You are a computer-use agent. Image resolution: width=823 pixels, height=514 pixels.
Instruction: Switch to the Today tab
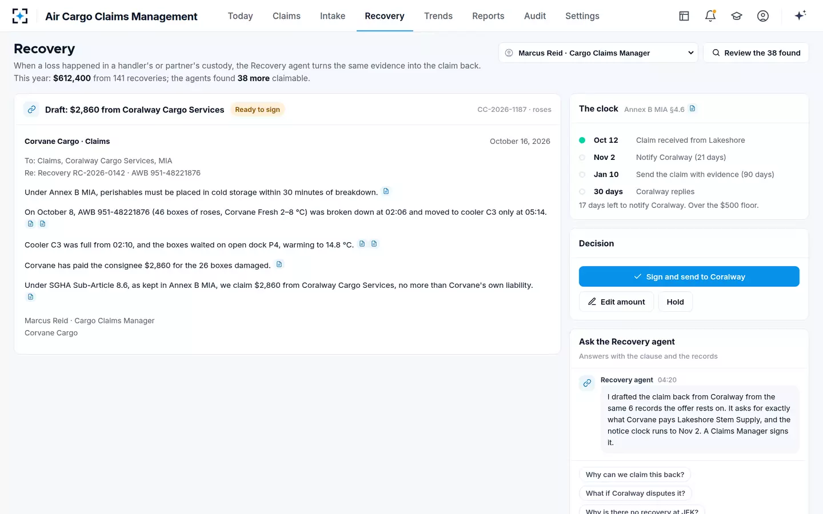(x=240, y=16)
